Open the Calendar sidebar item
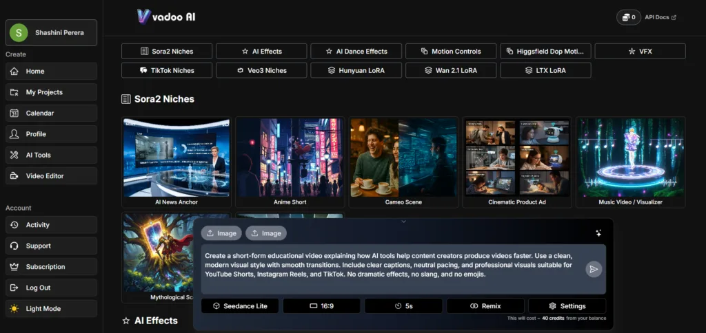 51,113
